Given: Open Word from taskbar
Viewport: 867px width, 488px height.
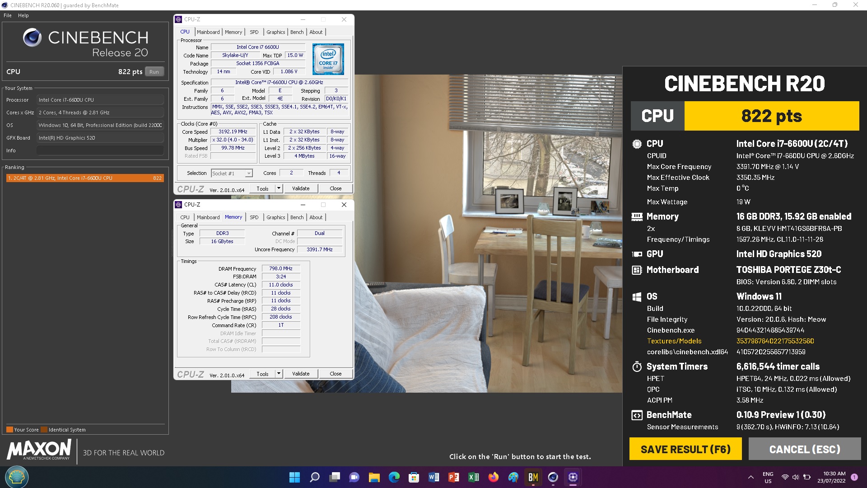Looking at the screenshot, I should 434,477.
